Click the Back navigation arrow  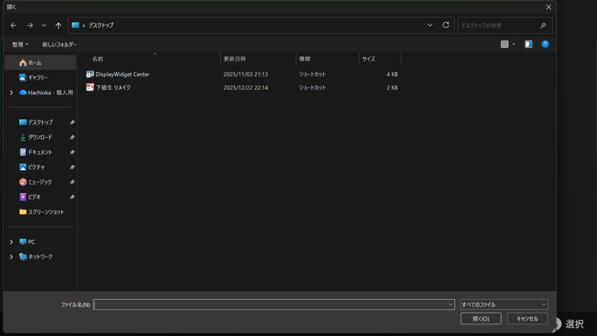pos(13,26)
